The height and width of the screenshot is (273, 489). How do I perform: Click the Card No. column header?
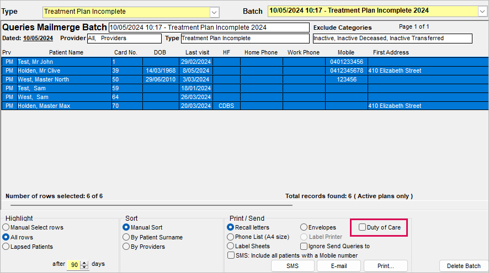[x=126, y=52]
